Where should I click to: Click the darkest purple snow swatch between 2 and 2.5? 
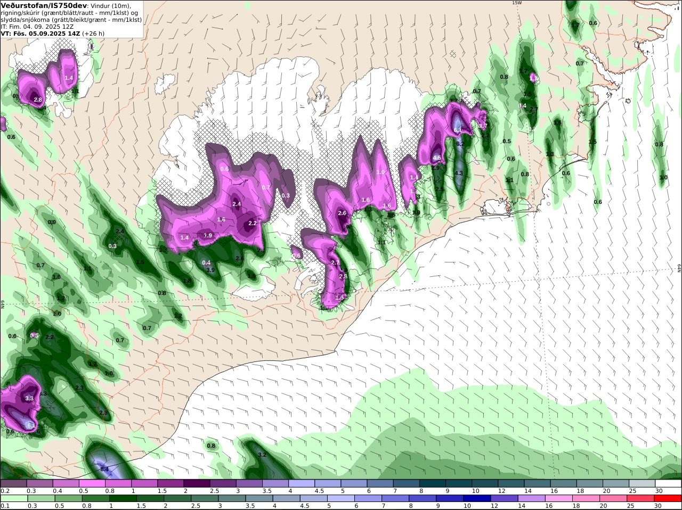(x=197, y=483)
